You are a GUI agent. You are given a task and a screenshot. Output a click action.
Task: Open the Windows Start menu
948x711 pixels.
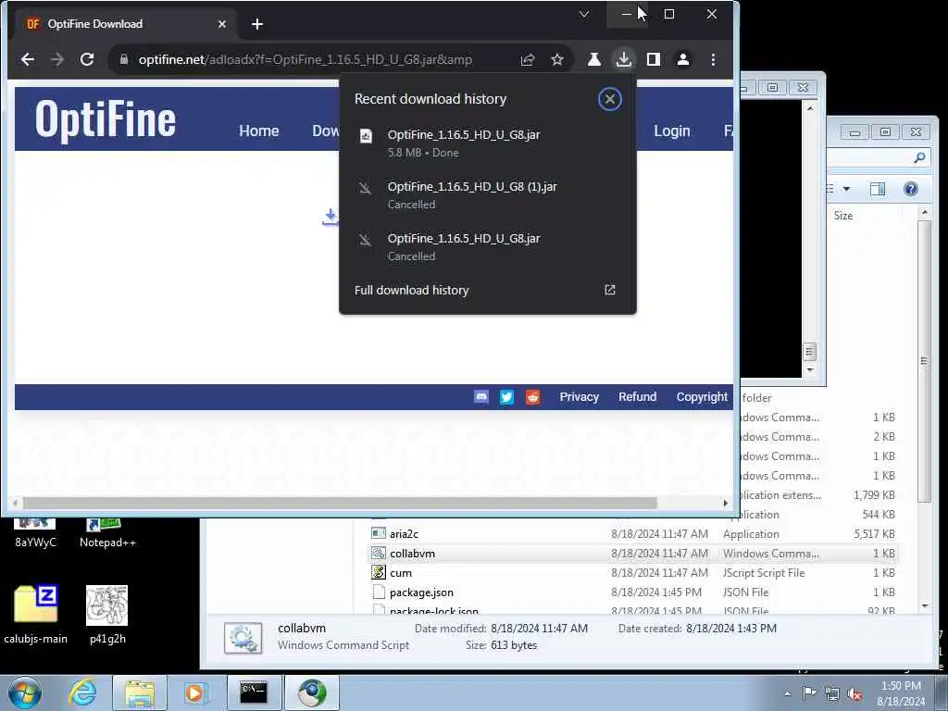[x=25, y=692]
